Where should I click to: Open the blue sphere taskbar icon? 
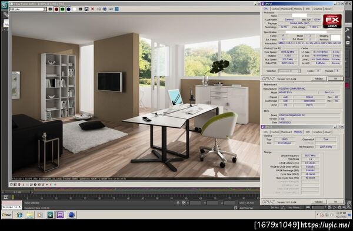click(x=71, y=215)
